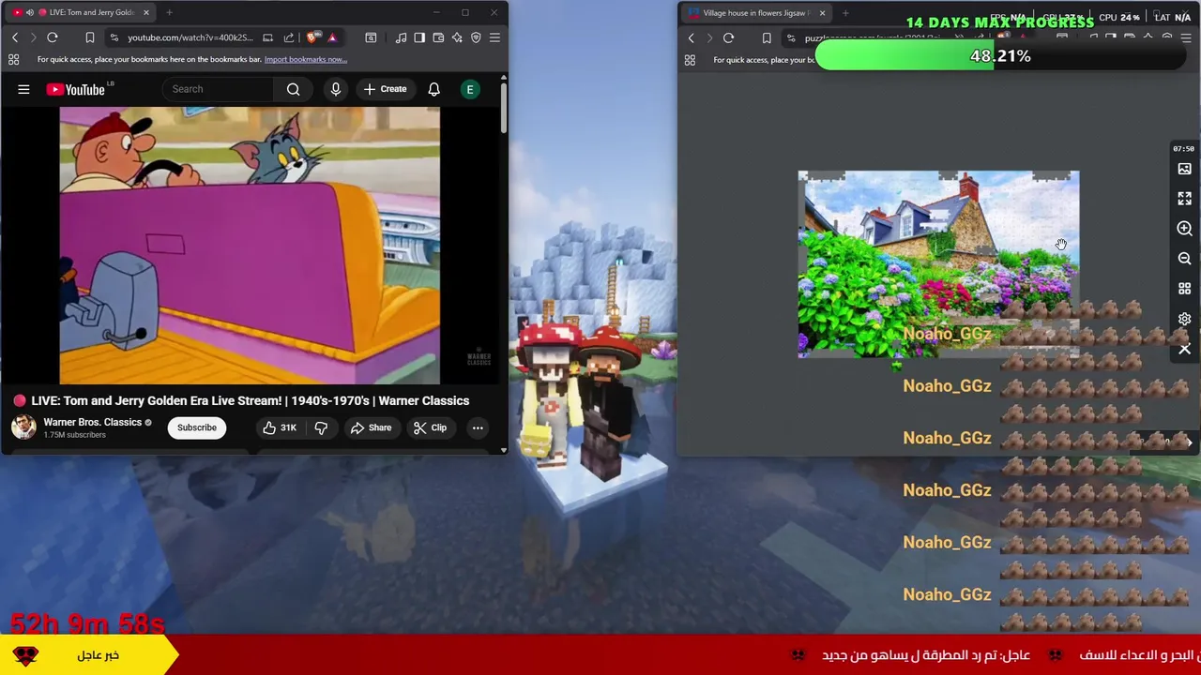Open Brave playlist music note icon

click(402, 37)
